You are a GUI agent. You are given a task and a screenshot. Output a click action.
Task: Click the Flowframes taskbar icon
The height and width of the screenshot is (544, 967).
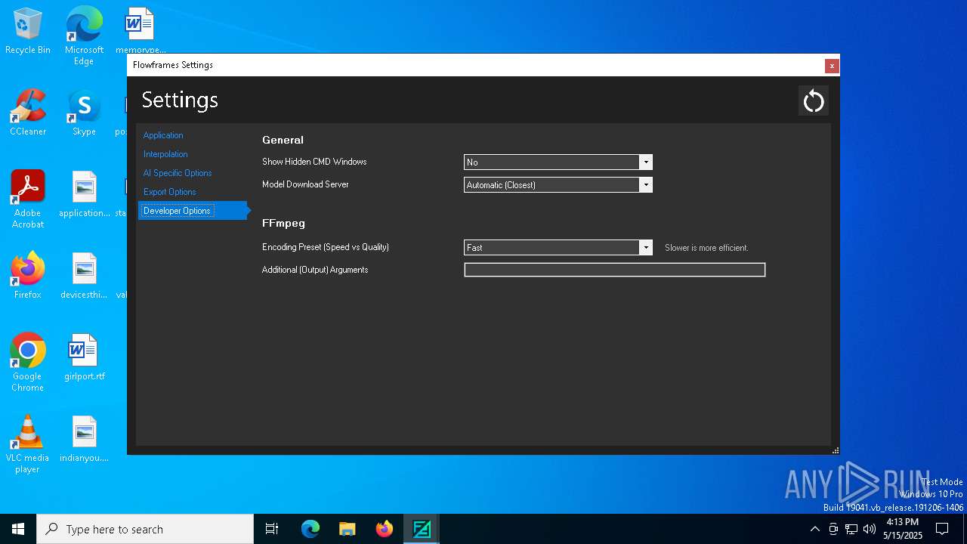pyautogui.click(x=422, y=529)
